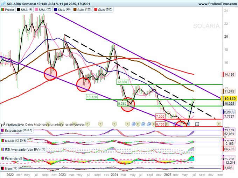Click the black SMA (4) color swatch

pos(18,10)
